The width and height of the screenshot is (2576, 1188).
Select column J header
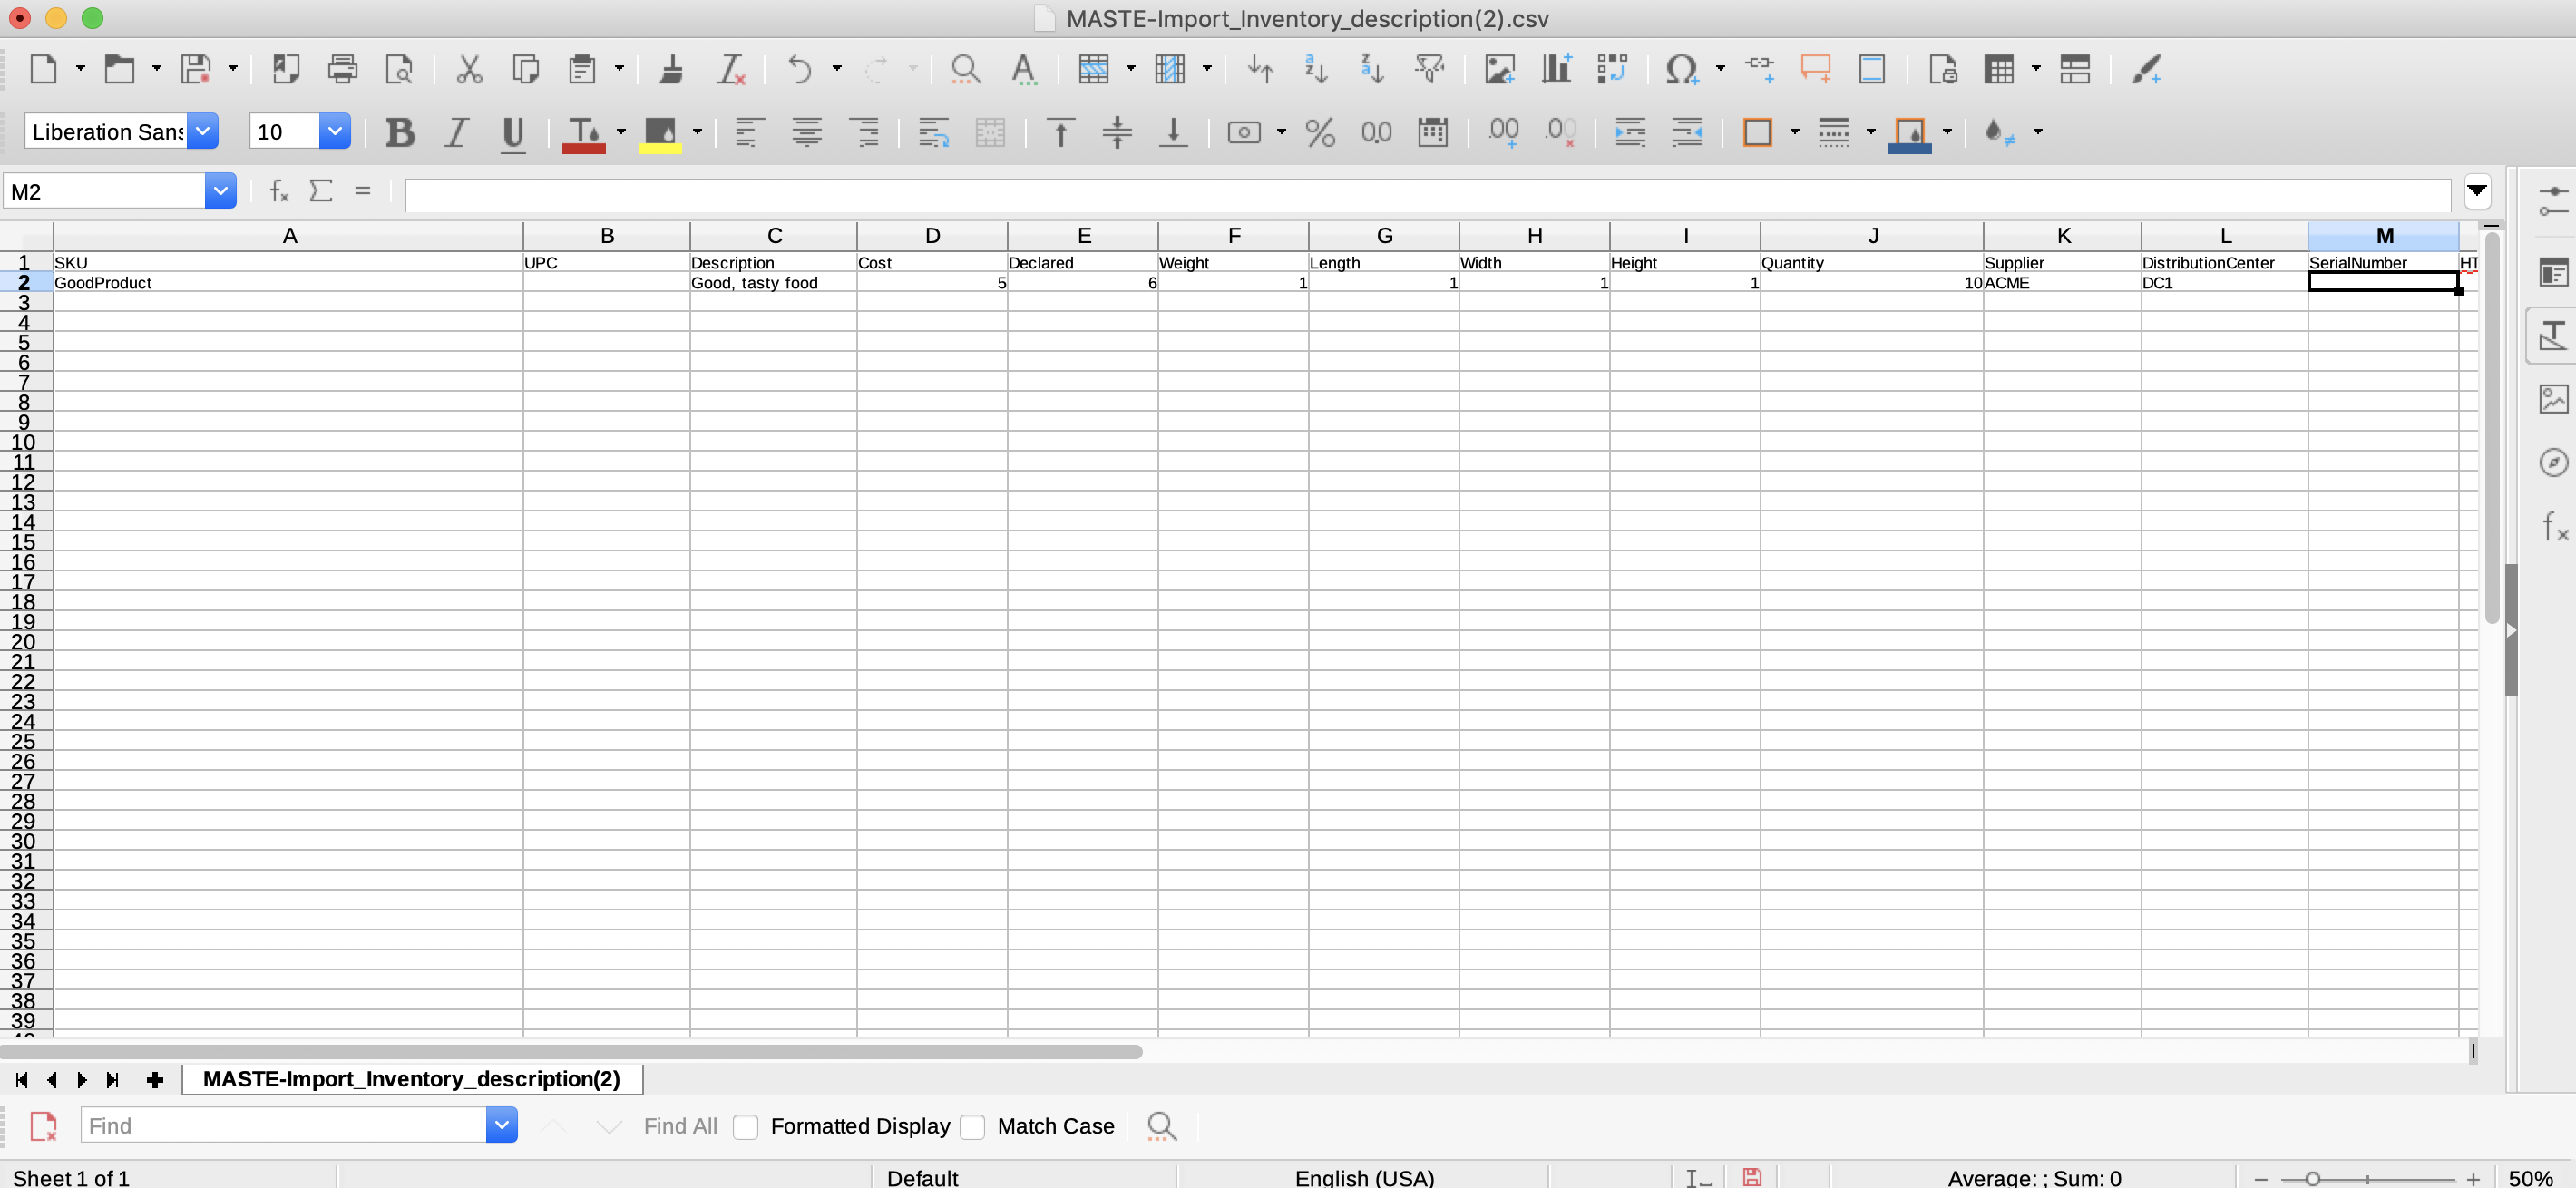point(1871,236)
